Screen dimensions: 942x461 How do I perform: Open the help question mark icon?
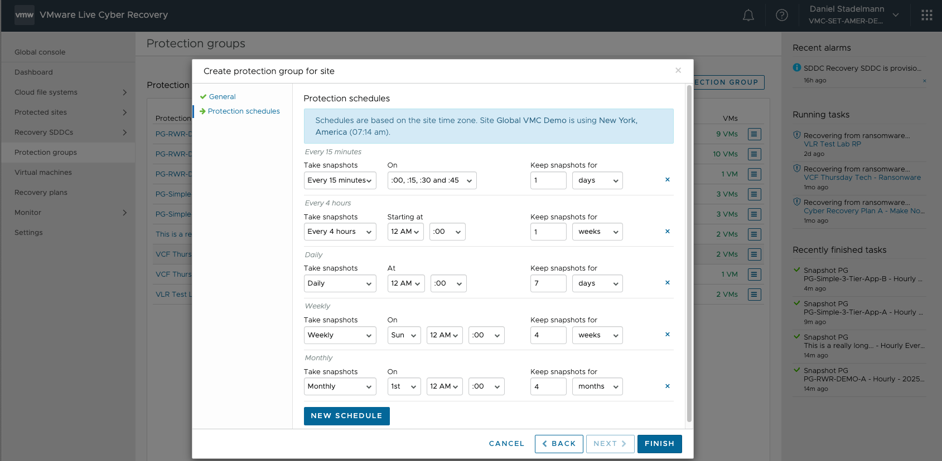point(782,16)
